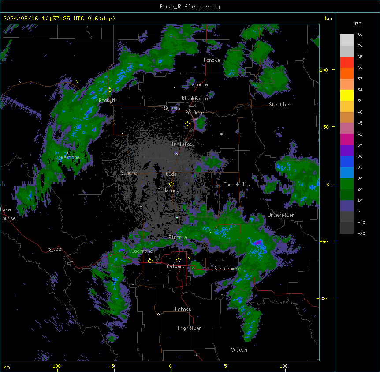Select the Limestone label

tap(67, 157)
